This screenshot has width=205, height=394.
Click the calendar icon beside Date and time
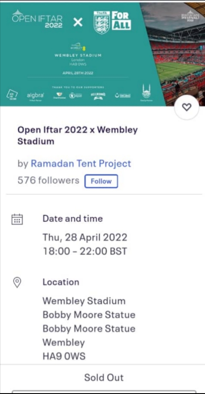[17, 219]
